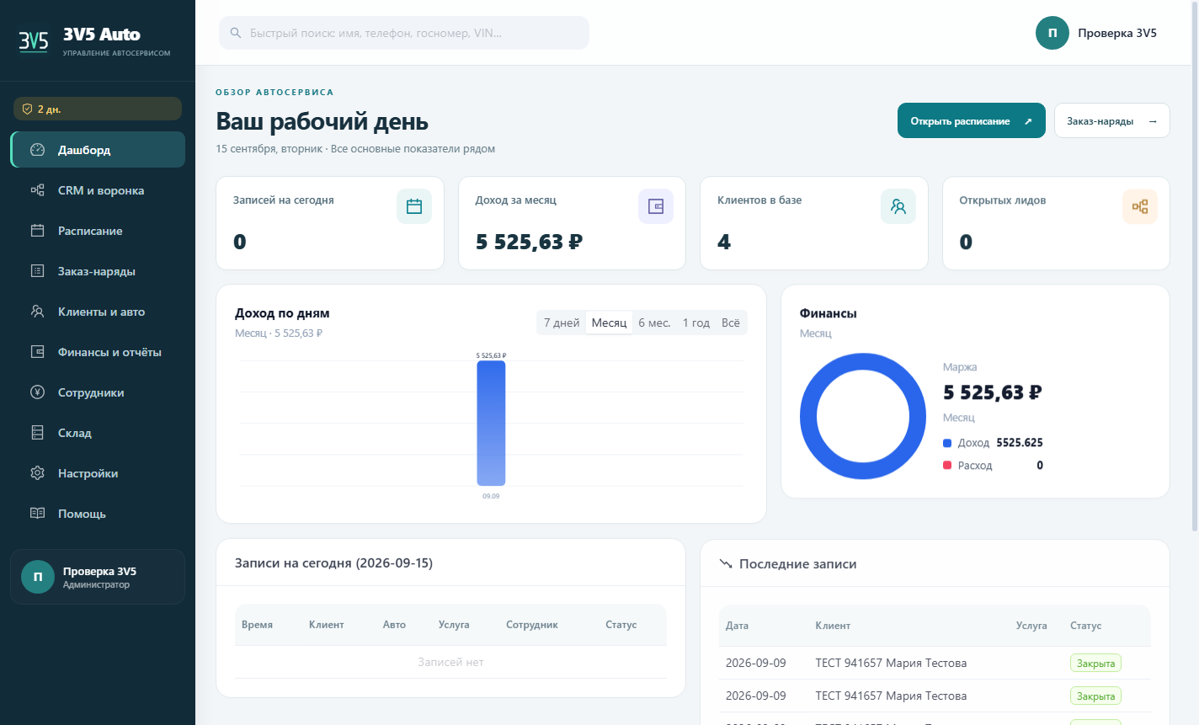Click the 2 дн. trial badge
1199x725 pixels.
98,109
